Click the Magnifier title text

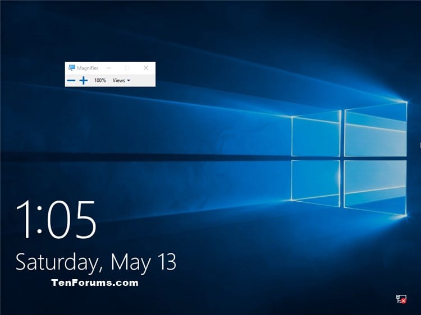(88, 68)
